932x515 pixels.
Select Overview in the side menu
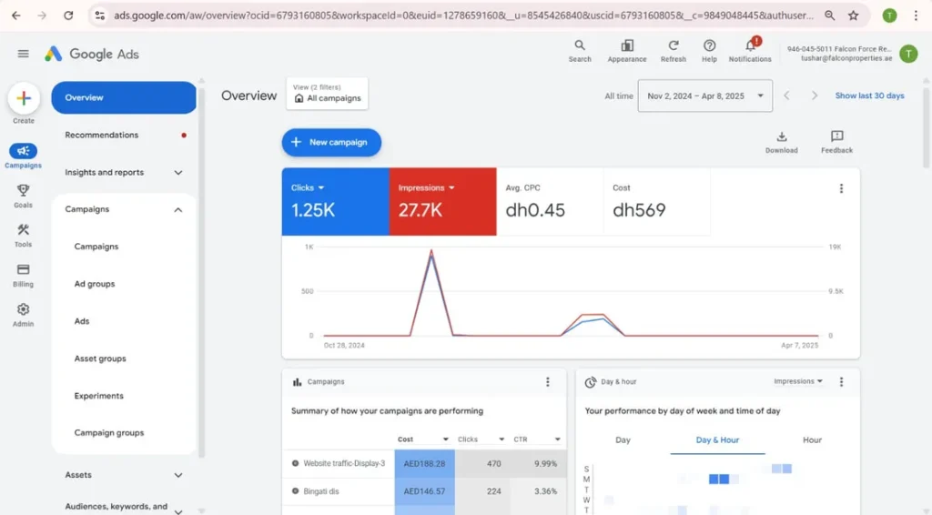tap(124, 97)
